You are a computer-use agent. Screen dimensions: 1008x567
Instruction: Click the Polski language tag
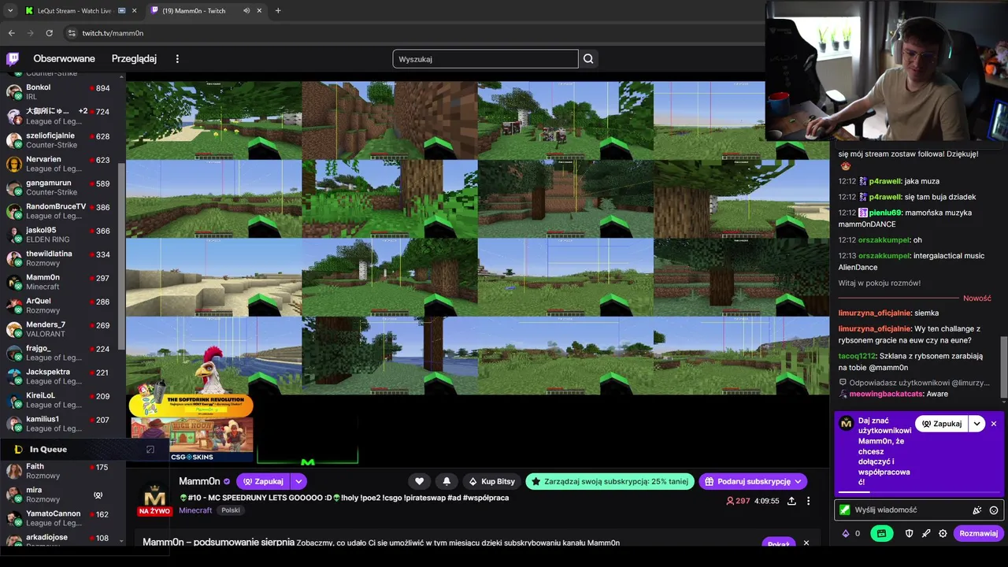[231, 510]
